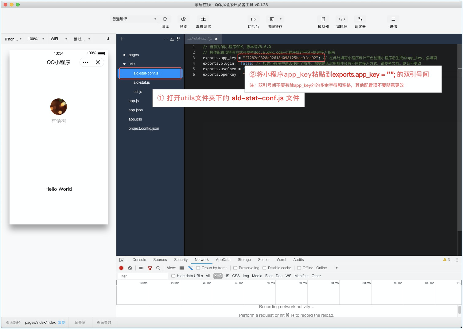The width and height of the screenshot is (463, 329).
Task: Open the devtools more options menu
Action: coord(457,260)
